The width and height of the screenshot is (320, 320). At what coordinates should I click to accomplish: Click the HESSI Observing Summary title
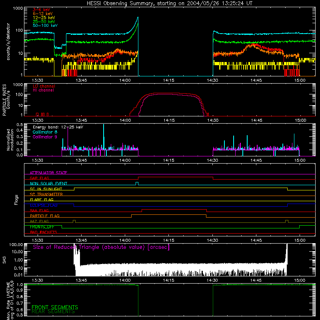coord(169,4)
